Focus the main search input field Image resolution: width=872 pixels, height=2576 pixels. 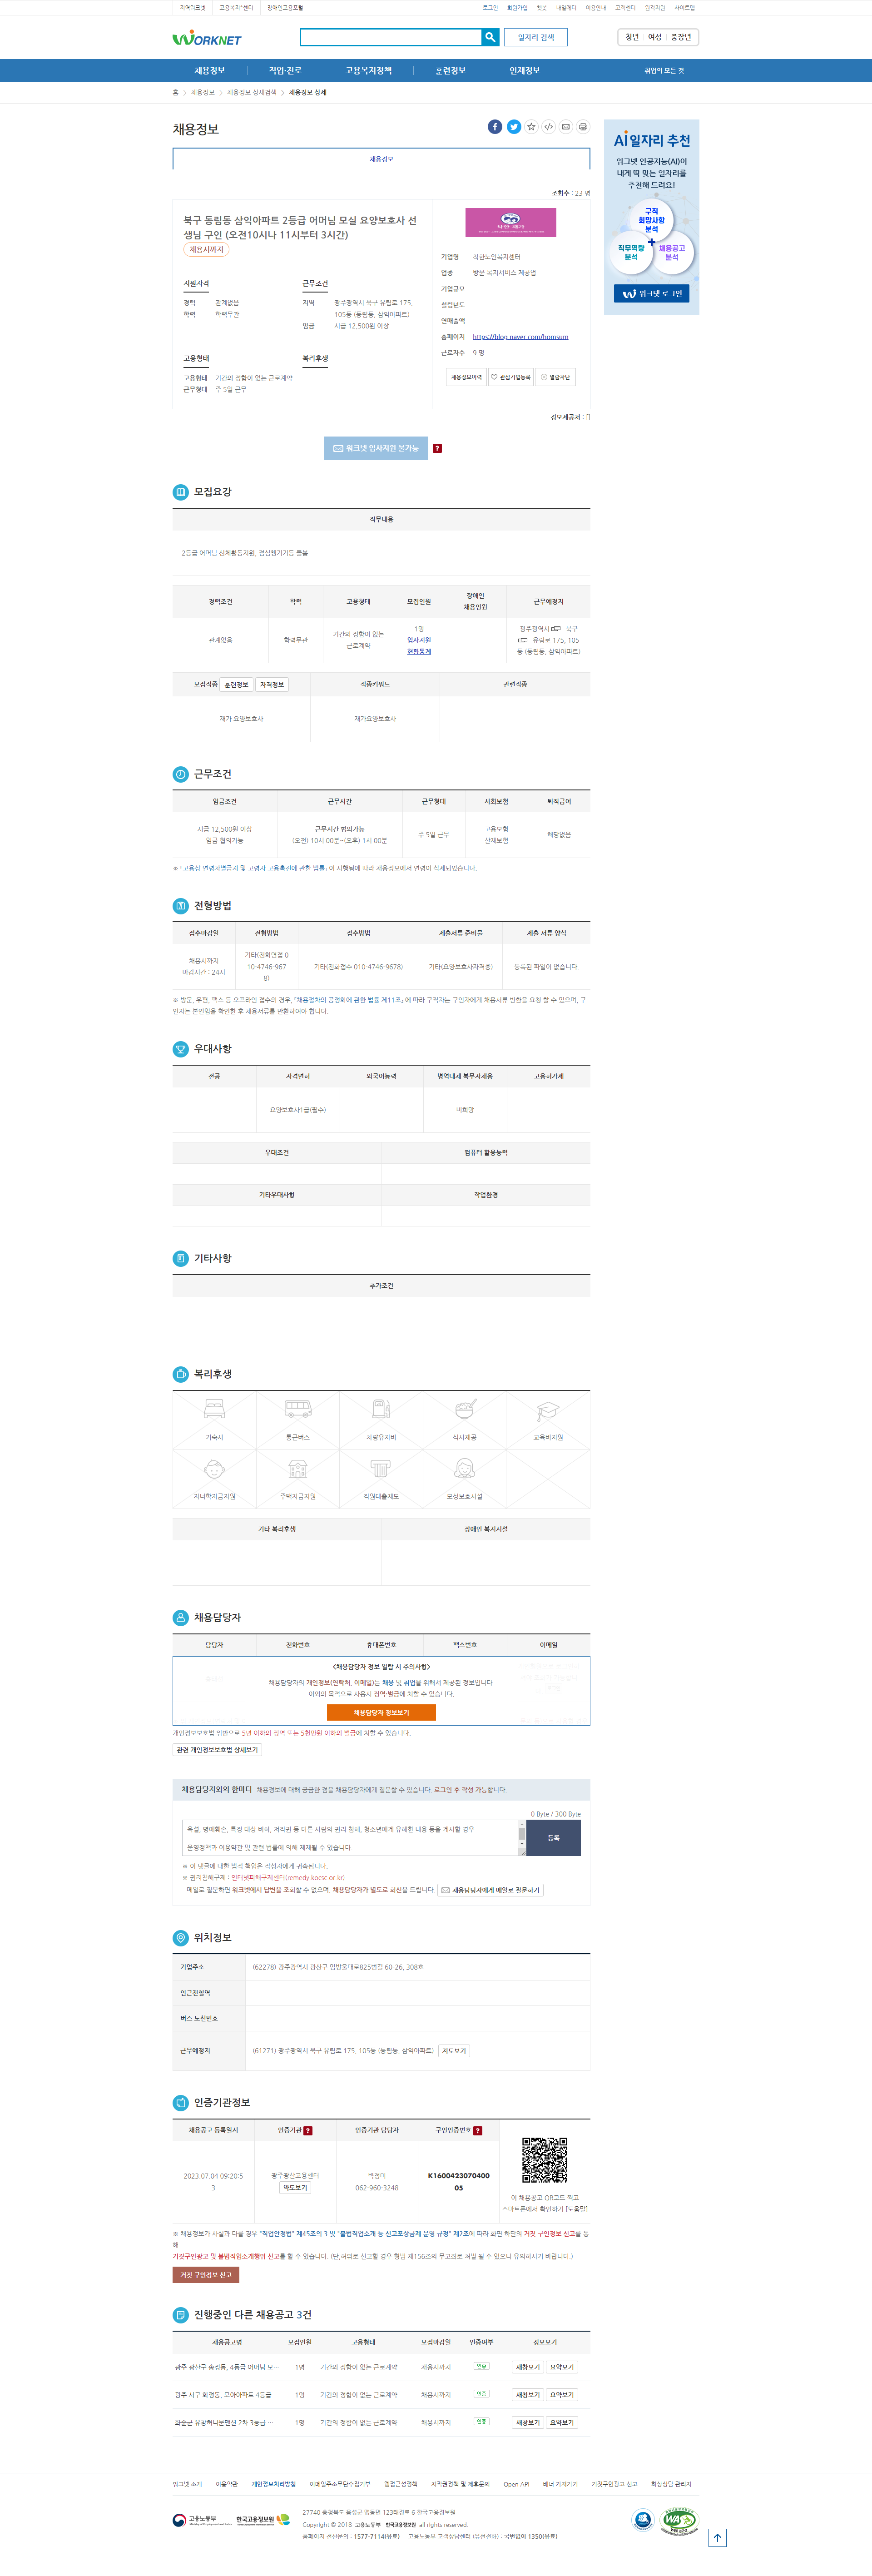(x=390, y=37)
